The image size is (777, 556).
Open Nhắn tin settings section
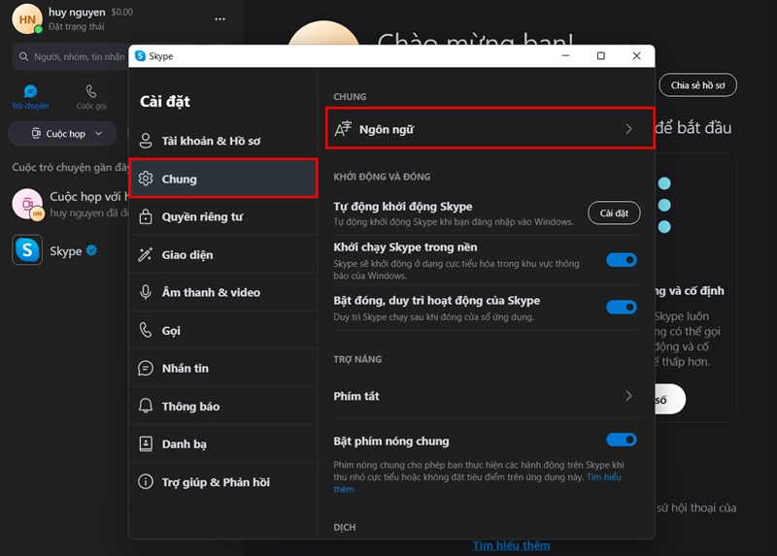(x=223, y=369)
